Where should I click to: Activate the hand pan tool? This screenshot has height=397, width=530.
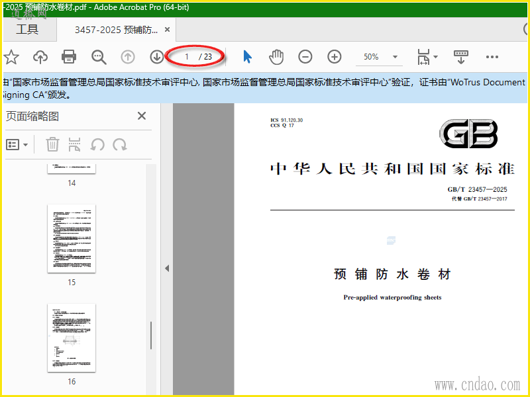point(276,57)
